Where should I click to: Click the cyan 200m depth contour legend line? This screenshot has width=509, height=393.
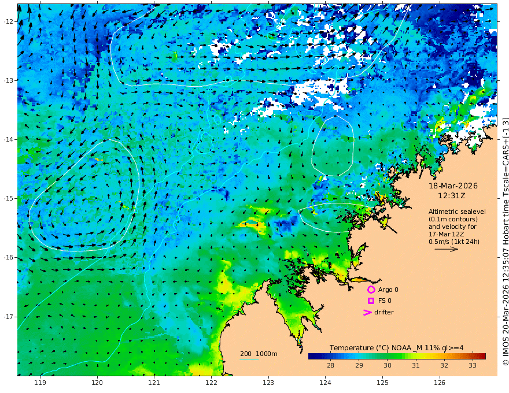(249, 359)
